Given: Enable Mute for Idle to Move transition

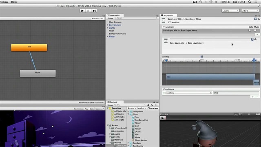Looking at the screenshot, I should [255, 30].
